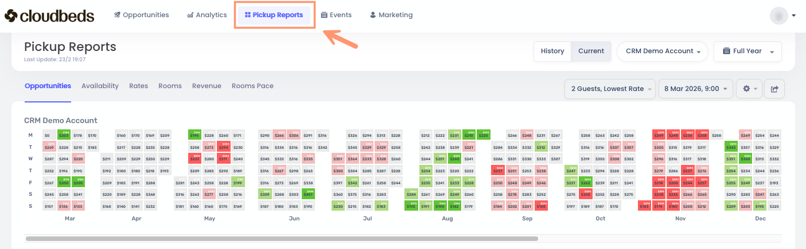Open the Rooms Pace tab

tap(252, 86)
